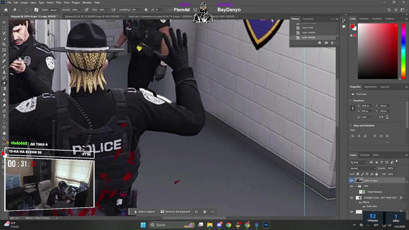This screenshot has height=230, width=409.
Task: Toggle Effects visibility
Action: coord(360,202)
